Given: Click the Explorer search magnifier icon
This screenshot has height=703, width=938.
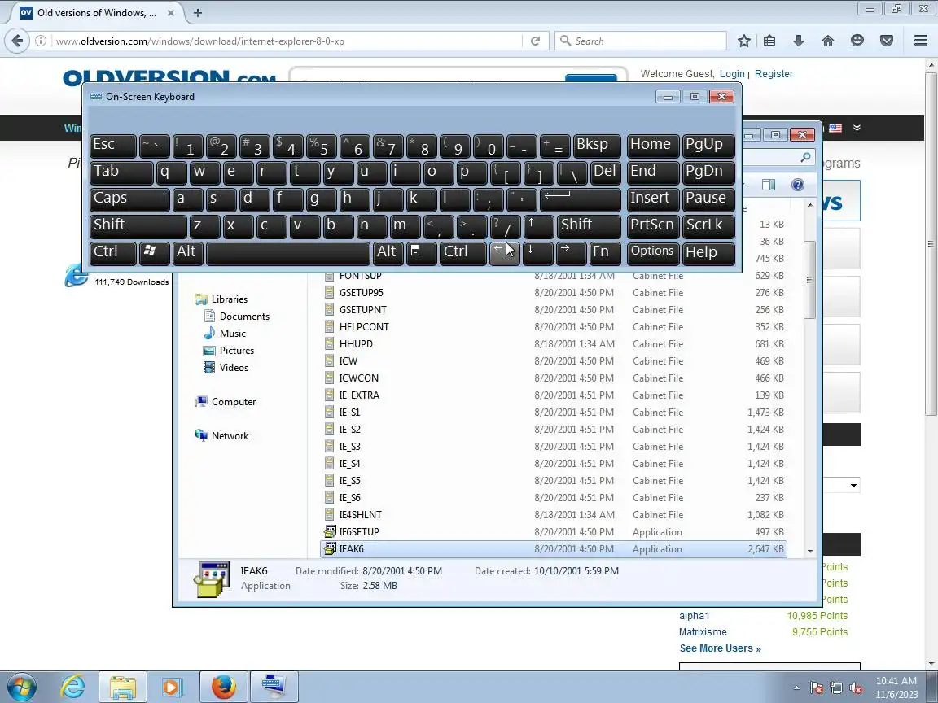Looking at the screenshot, I should point(806,157).
